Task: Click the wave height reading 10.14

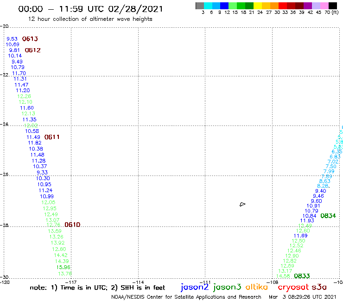Action: 15,56
